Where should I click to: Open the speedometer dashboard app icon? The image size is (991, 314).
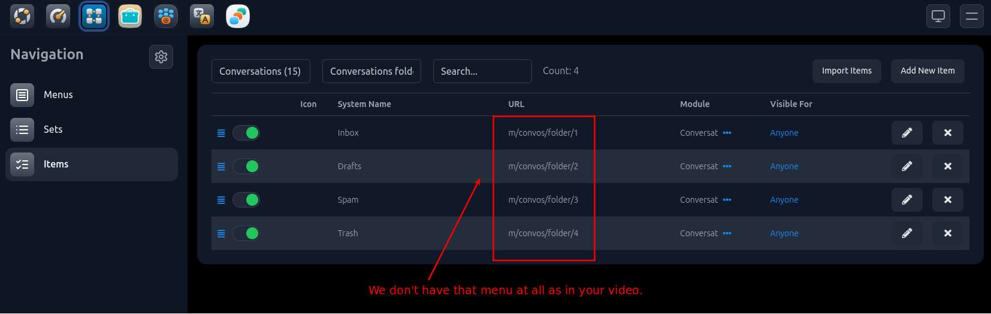click(x=58, y=16)
